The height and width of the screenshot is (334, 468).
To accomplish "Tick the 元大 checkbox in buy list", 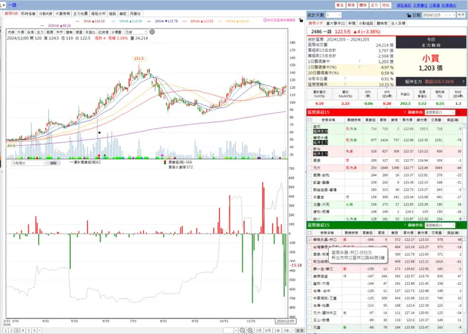I will click(x=309, y=168).
